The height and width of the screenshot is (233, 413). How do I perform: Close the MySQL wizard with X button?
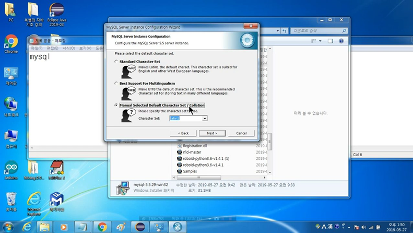coord(251,26)
